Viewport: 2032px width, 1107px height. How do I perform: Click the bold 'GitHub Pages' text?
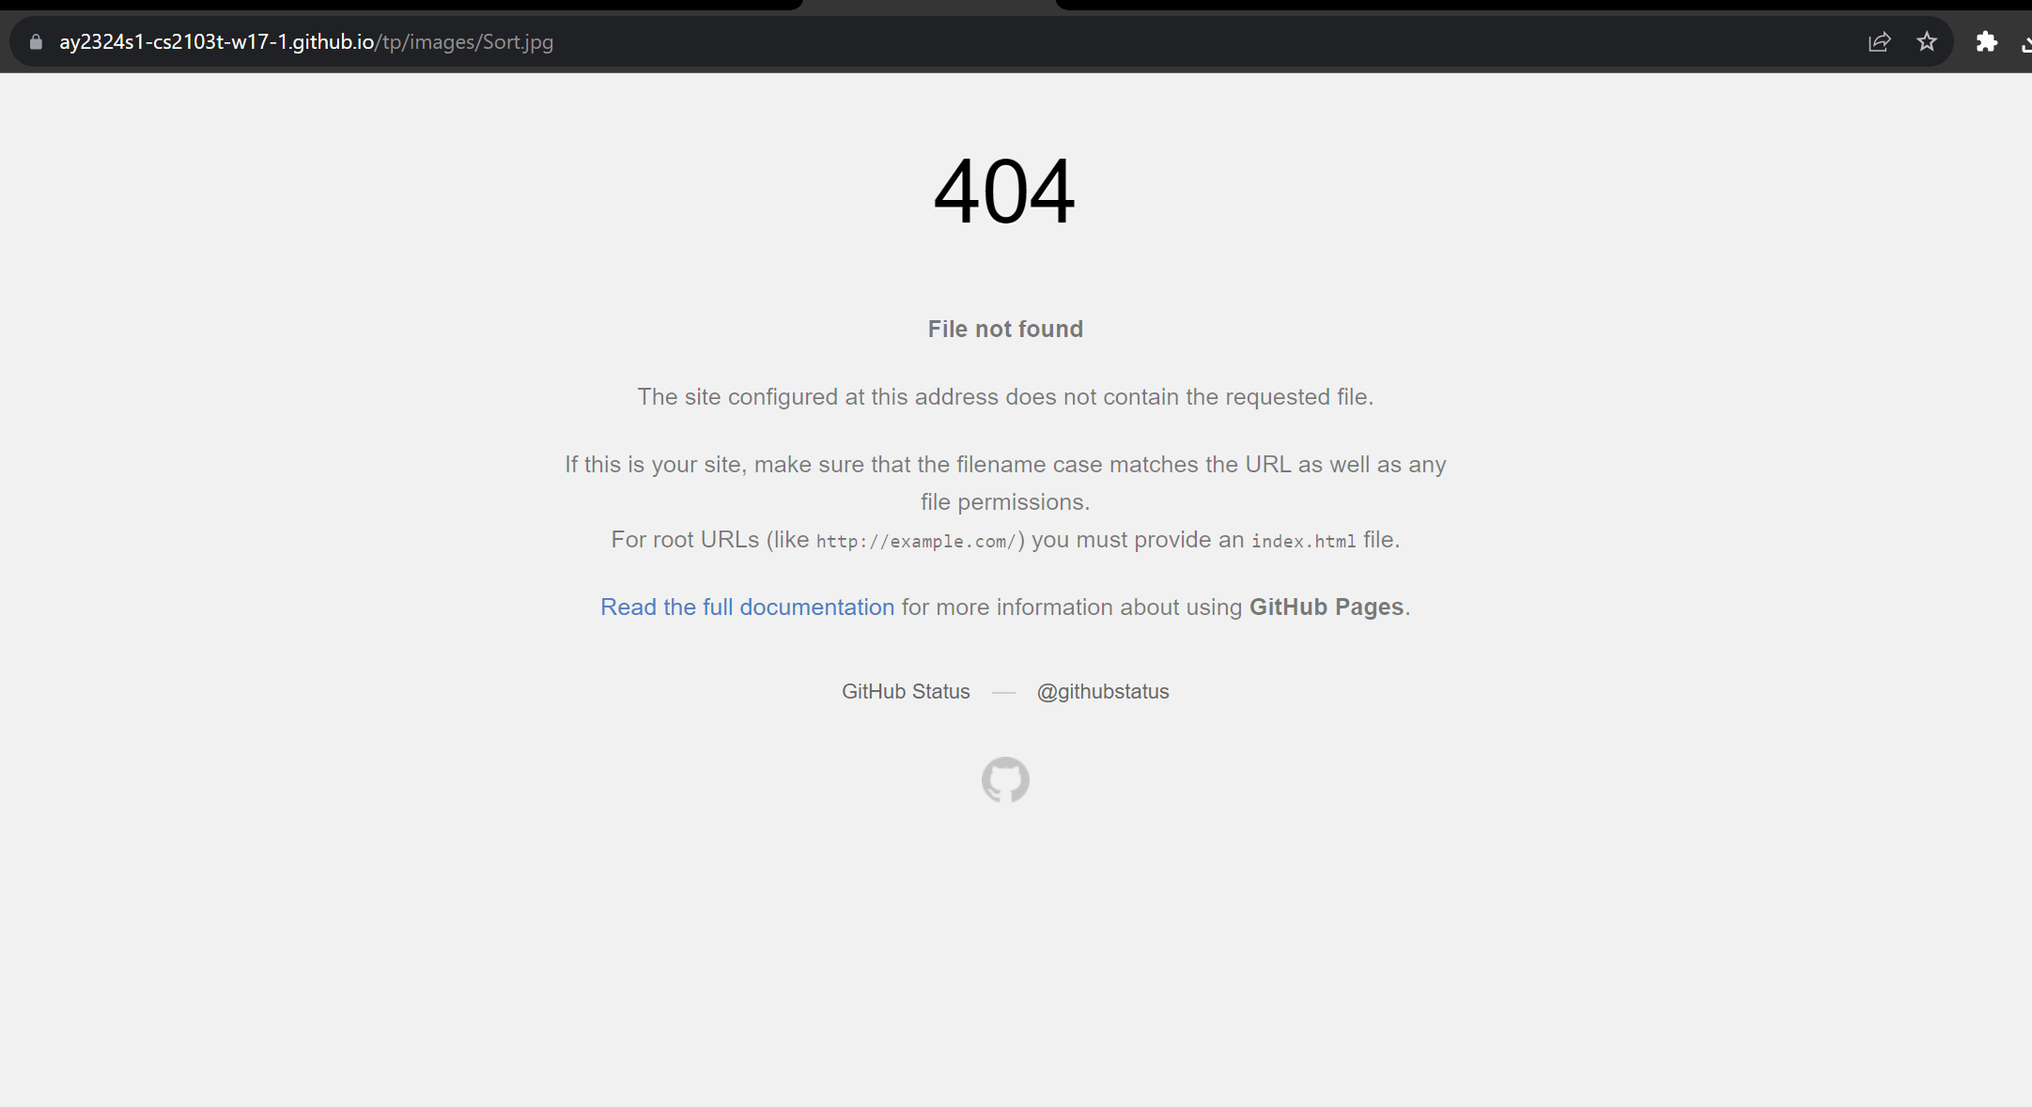(x=1326, y=607)
